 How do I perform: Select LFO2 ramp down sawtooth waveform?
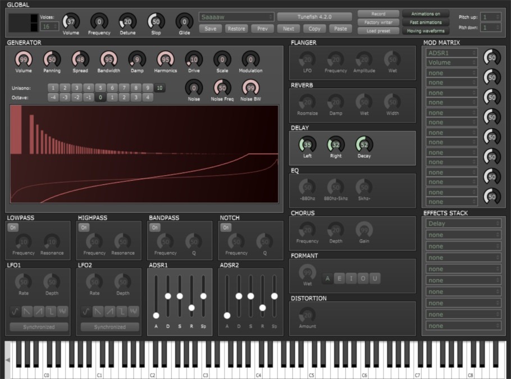[x=98, y=312]
